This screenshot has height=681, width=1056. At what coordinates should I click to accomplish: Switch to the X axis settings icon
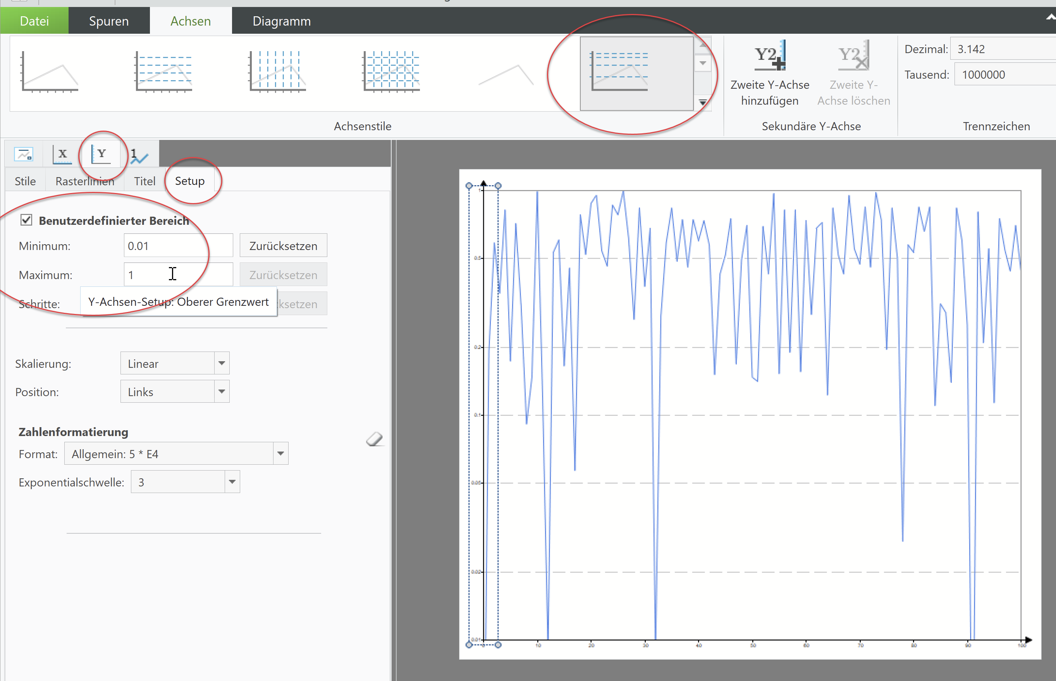click(62, 154)
